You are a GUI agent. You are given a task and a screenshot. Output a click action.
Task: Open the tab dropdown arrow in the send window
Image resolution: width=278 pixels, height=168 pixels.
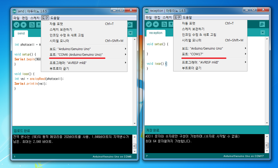click(x=131, y=33)
